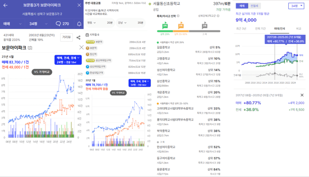Screen dimensions: 309x177
Task: Open the 34평 size selector at top right
Action: tap(296, 6)
